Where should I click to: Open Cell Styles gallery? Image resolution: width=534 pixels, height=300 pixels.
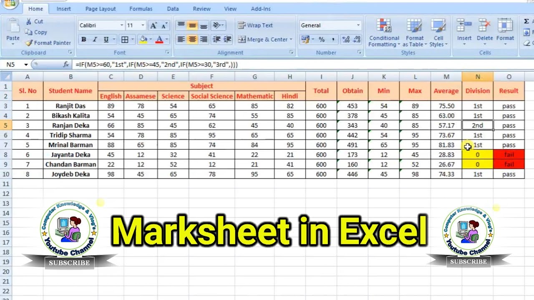click(x=438, y=32)
